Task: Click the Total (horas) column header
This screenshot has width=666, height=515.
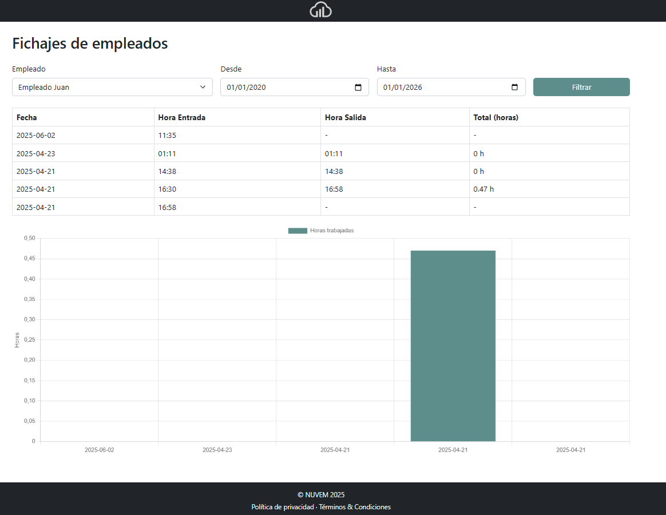Action: point(494,117)
